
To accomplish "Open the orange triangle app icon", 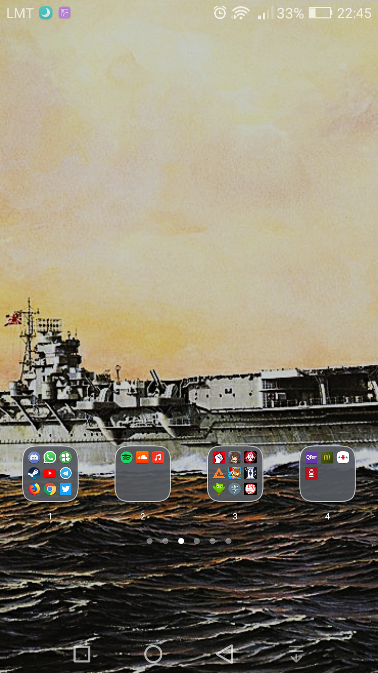I will pos(219,473).
